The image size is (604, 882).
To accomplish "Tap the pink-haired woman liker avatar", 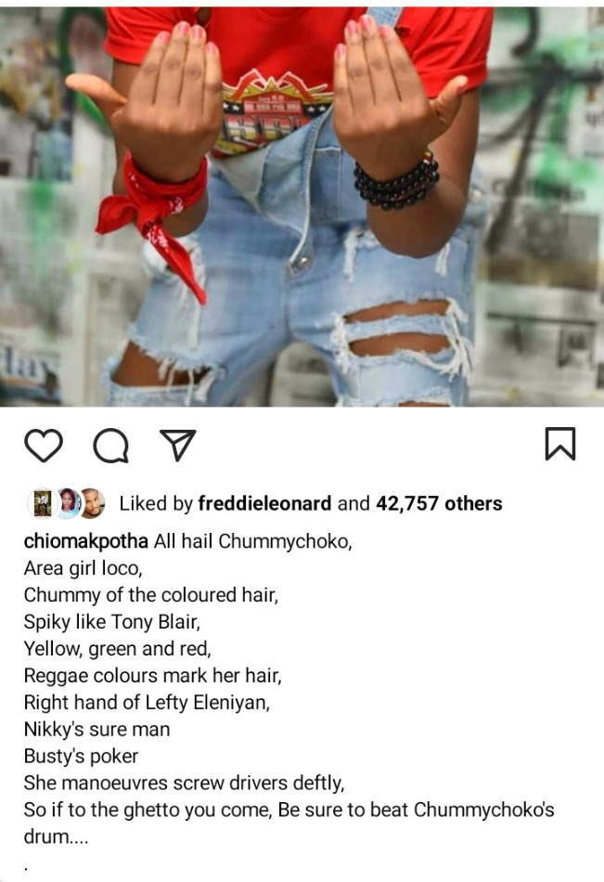I will [x=68, y=503].
